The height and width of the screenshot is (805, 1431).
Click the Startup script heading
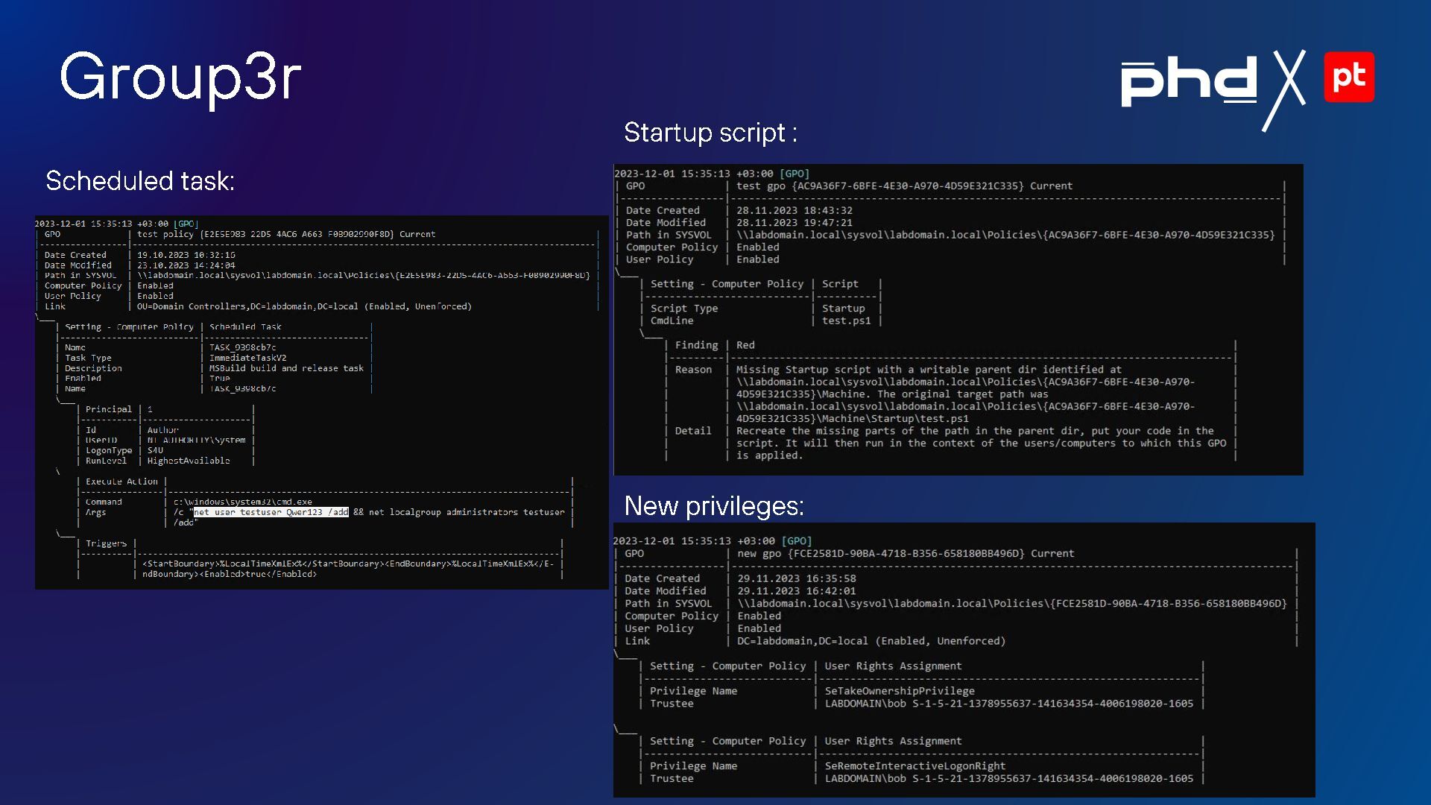click(710, 133)
